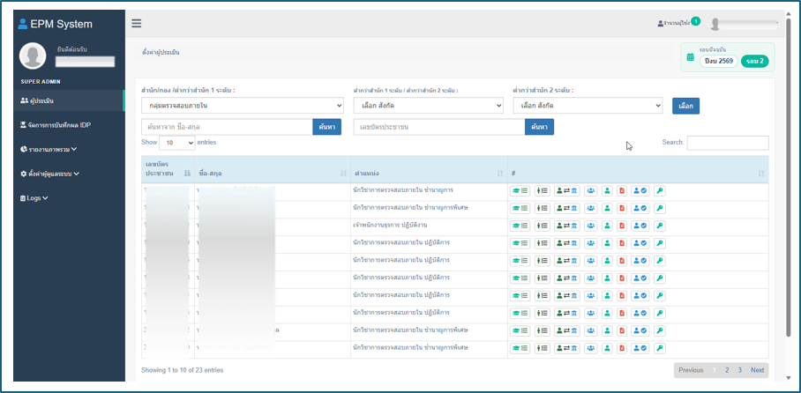This screenshot has height=393, width=801.
Task: Open the user profile dropdown at top right
Action: click(744, 24)
